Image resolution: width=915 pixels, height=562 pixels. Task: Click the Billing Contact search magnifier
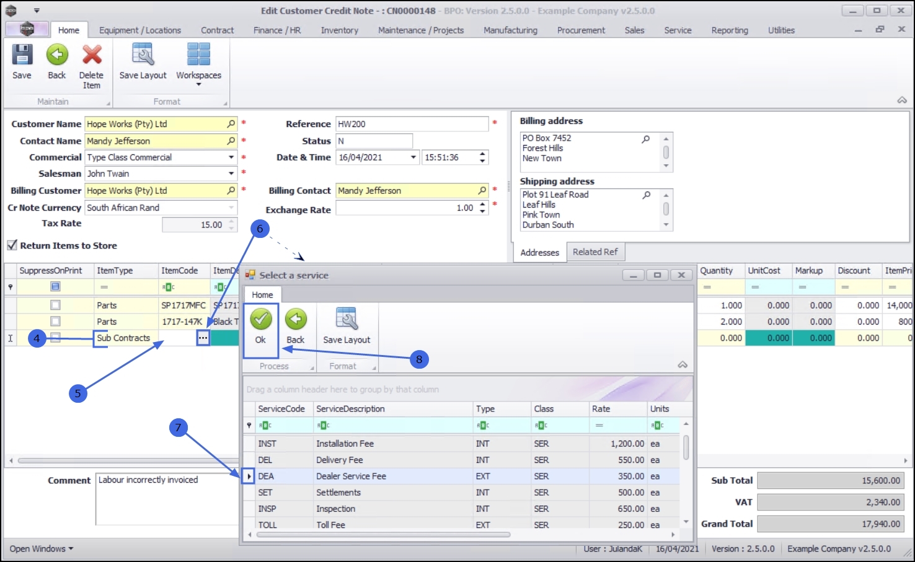coord(482,191)
